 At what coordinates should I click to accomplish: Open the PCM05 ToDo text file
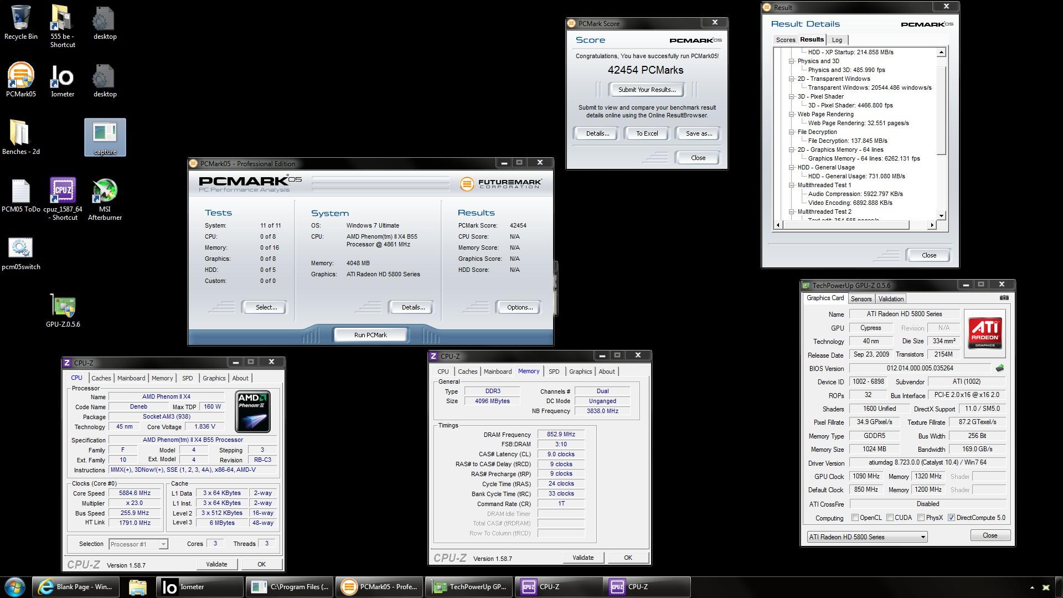pos(20,195)
